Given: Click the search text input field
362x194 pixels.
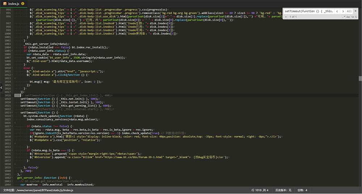Looking at the screenshot, I should pos(309,11).
